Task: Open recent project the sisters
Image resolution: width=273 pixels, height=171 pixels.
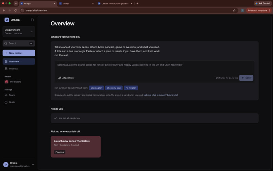Action: 19,82
